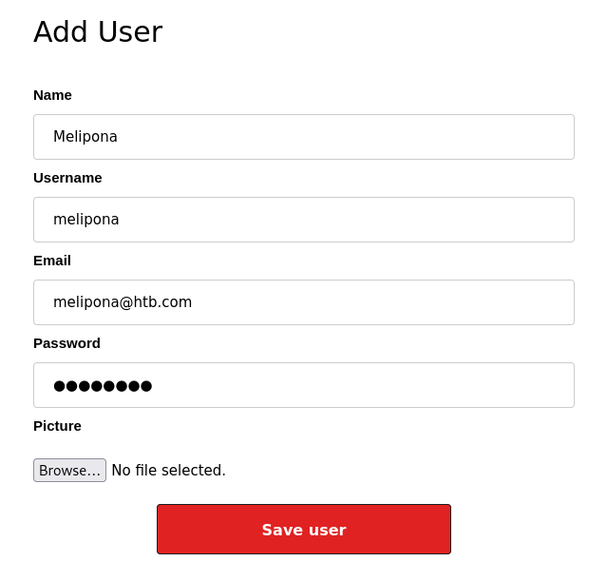607x581 pixels.
Task: Place cursor in the masked password dots
Action: [x=103, y=386]
